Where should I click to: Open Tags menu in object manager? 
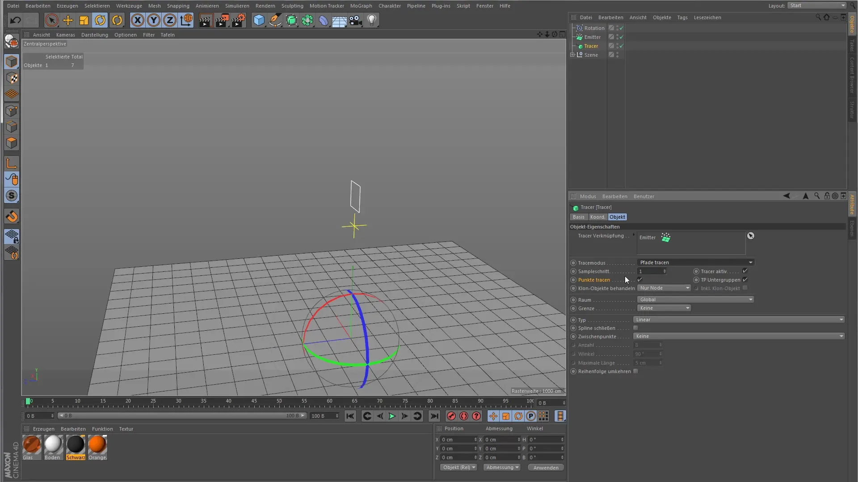click(682, 17)
